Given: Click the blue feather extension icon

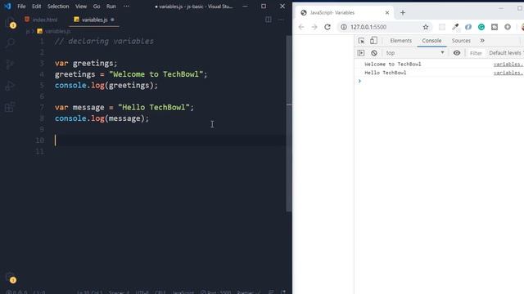Looking at the screenshot, I should coord(468,27).
